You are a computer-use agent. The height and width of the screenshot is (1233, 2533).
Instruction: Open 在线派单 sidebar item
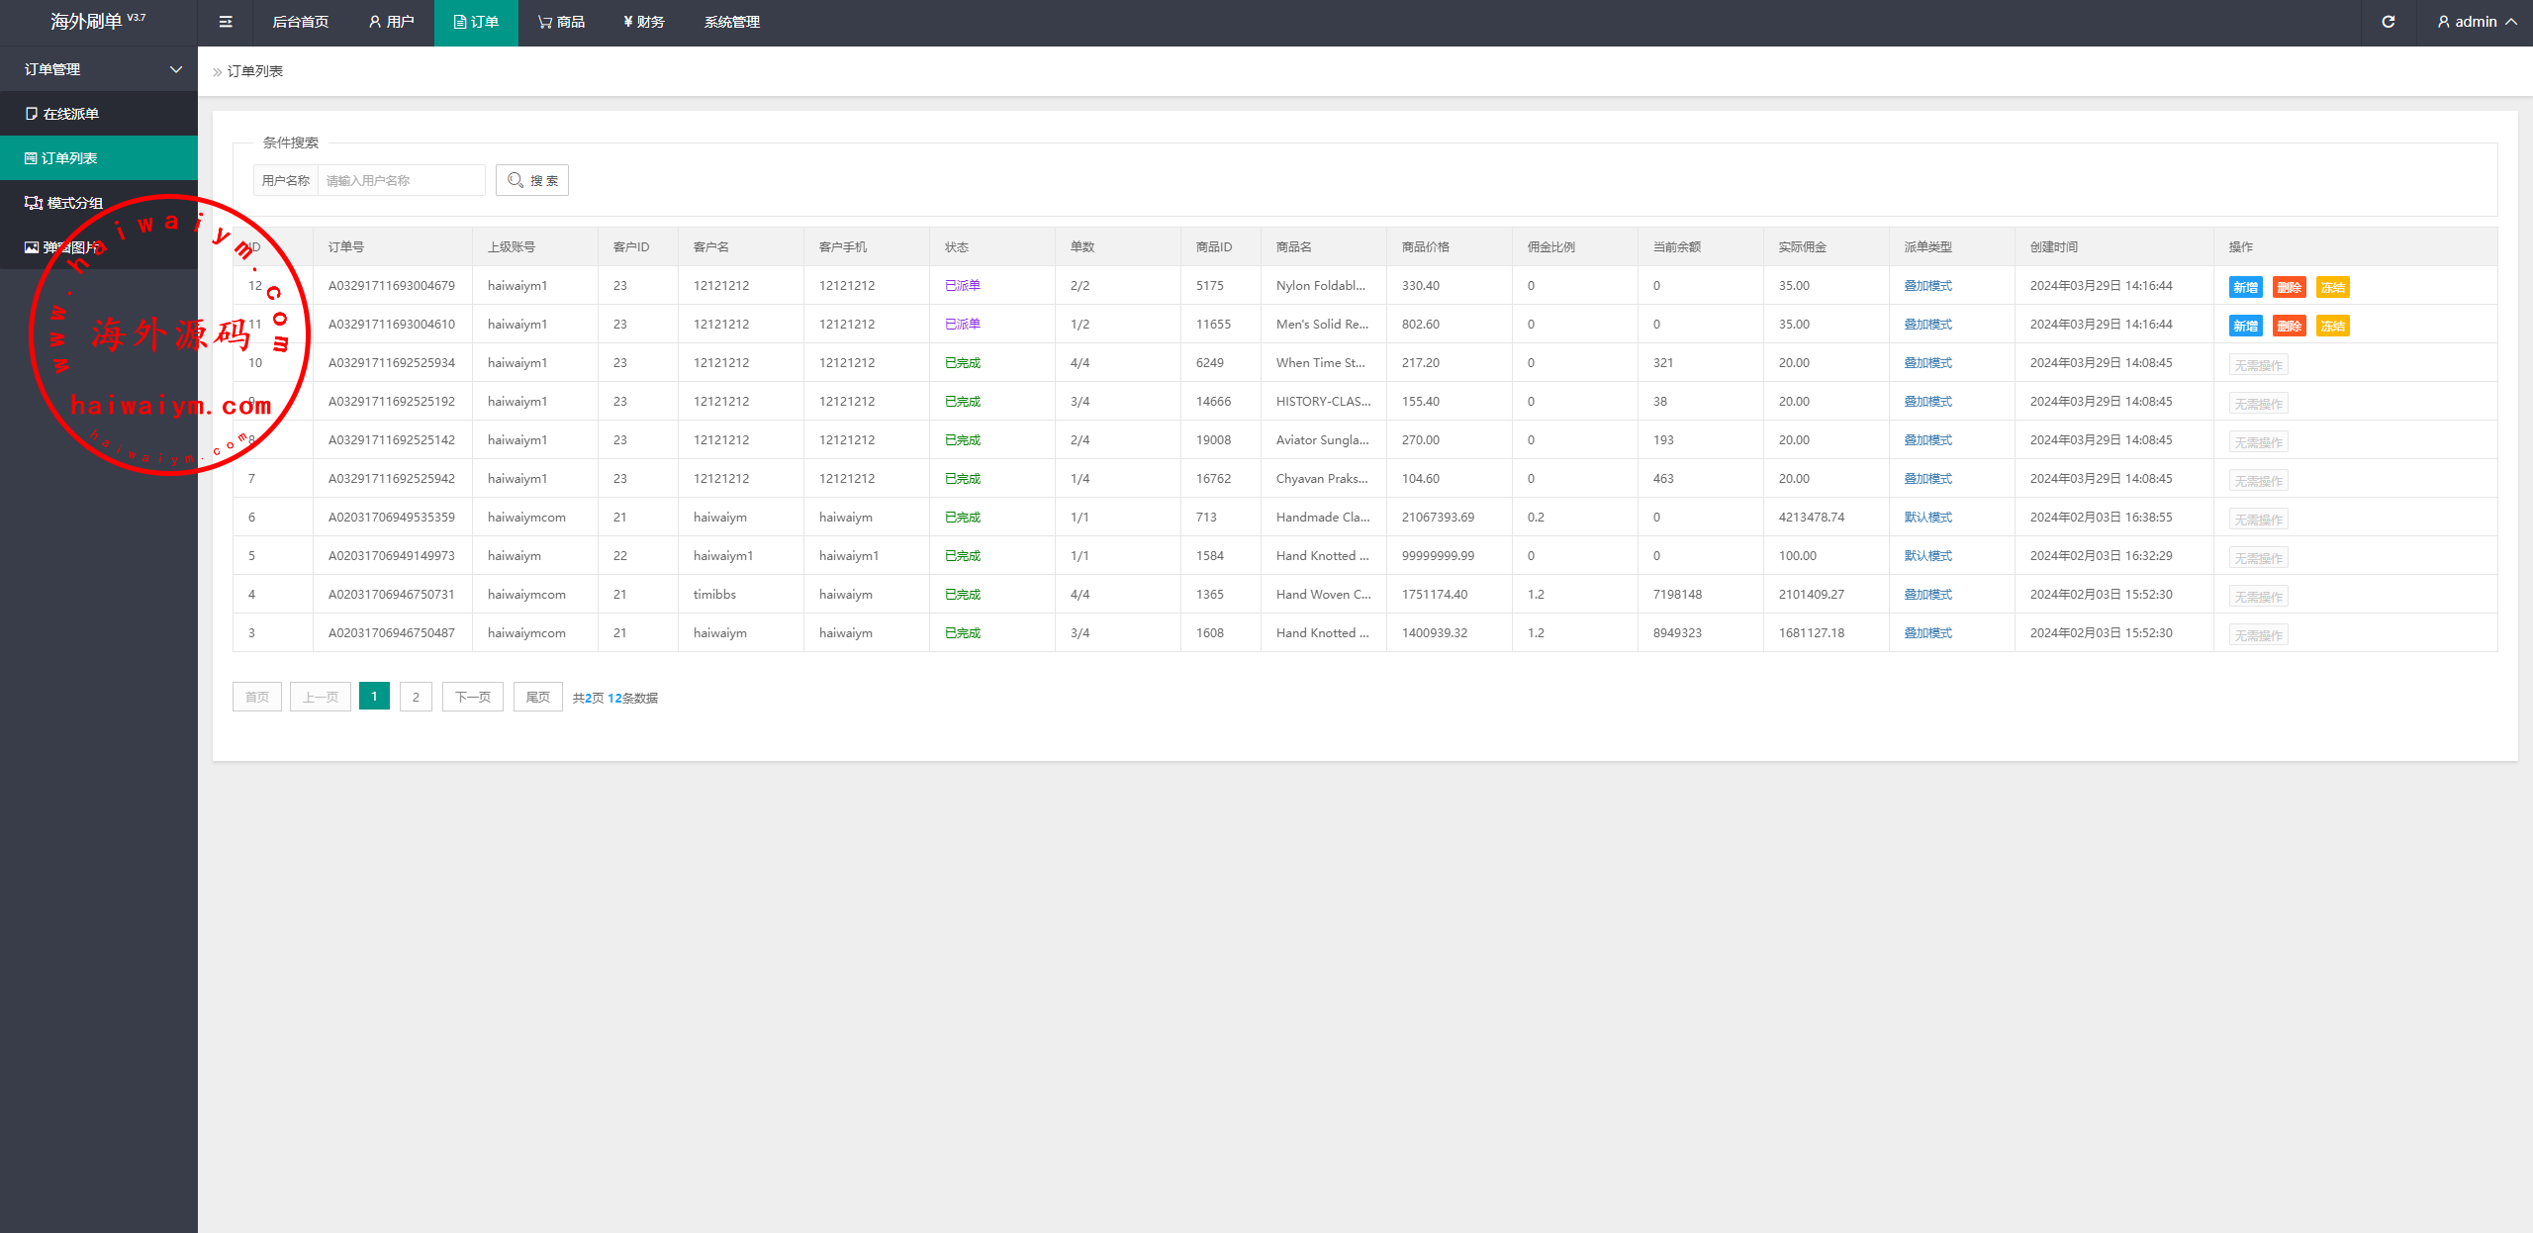pyautogui.click(x=71, y=114)
